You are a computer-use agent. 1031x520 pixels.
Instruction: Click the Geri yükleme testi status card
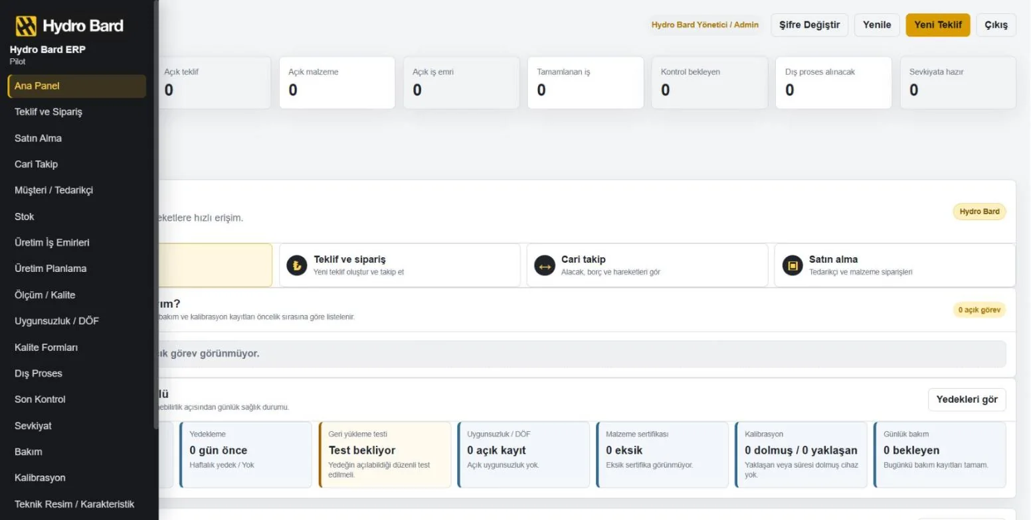point(385,455)
